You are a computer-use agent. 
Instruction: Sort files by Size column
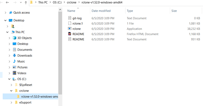[x=174, y=11]
